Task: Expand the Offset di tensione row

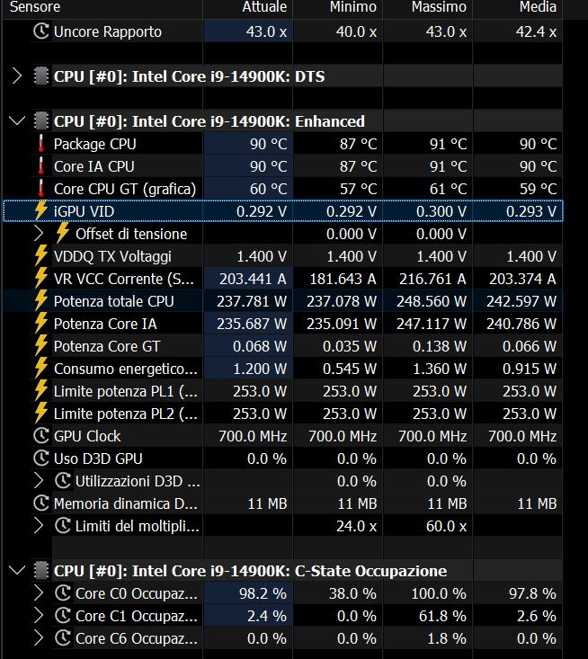Action: tap(39, 234)
